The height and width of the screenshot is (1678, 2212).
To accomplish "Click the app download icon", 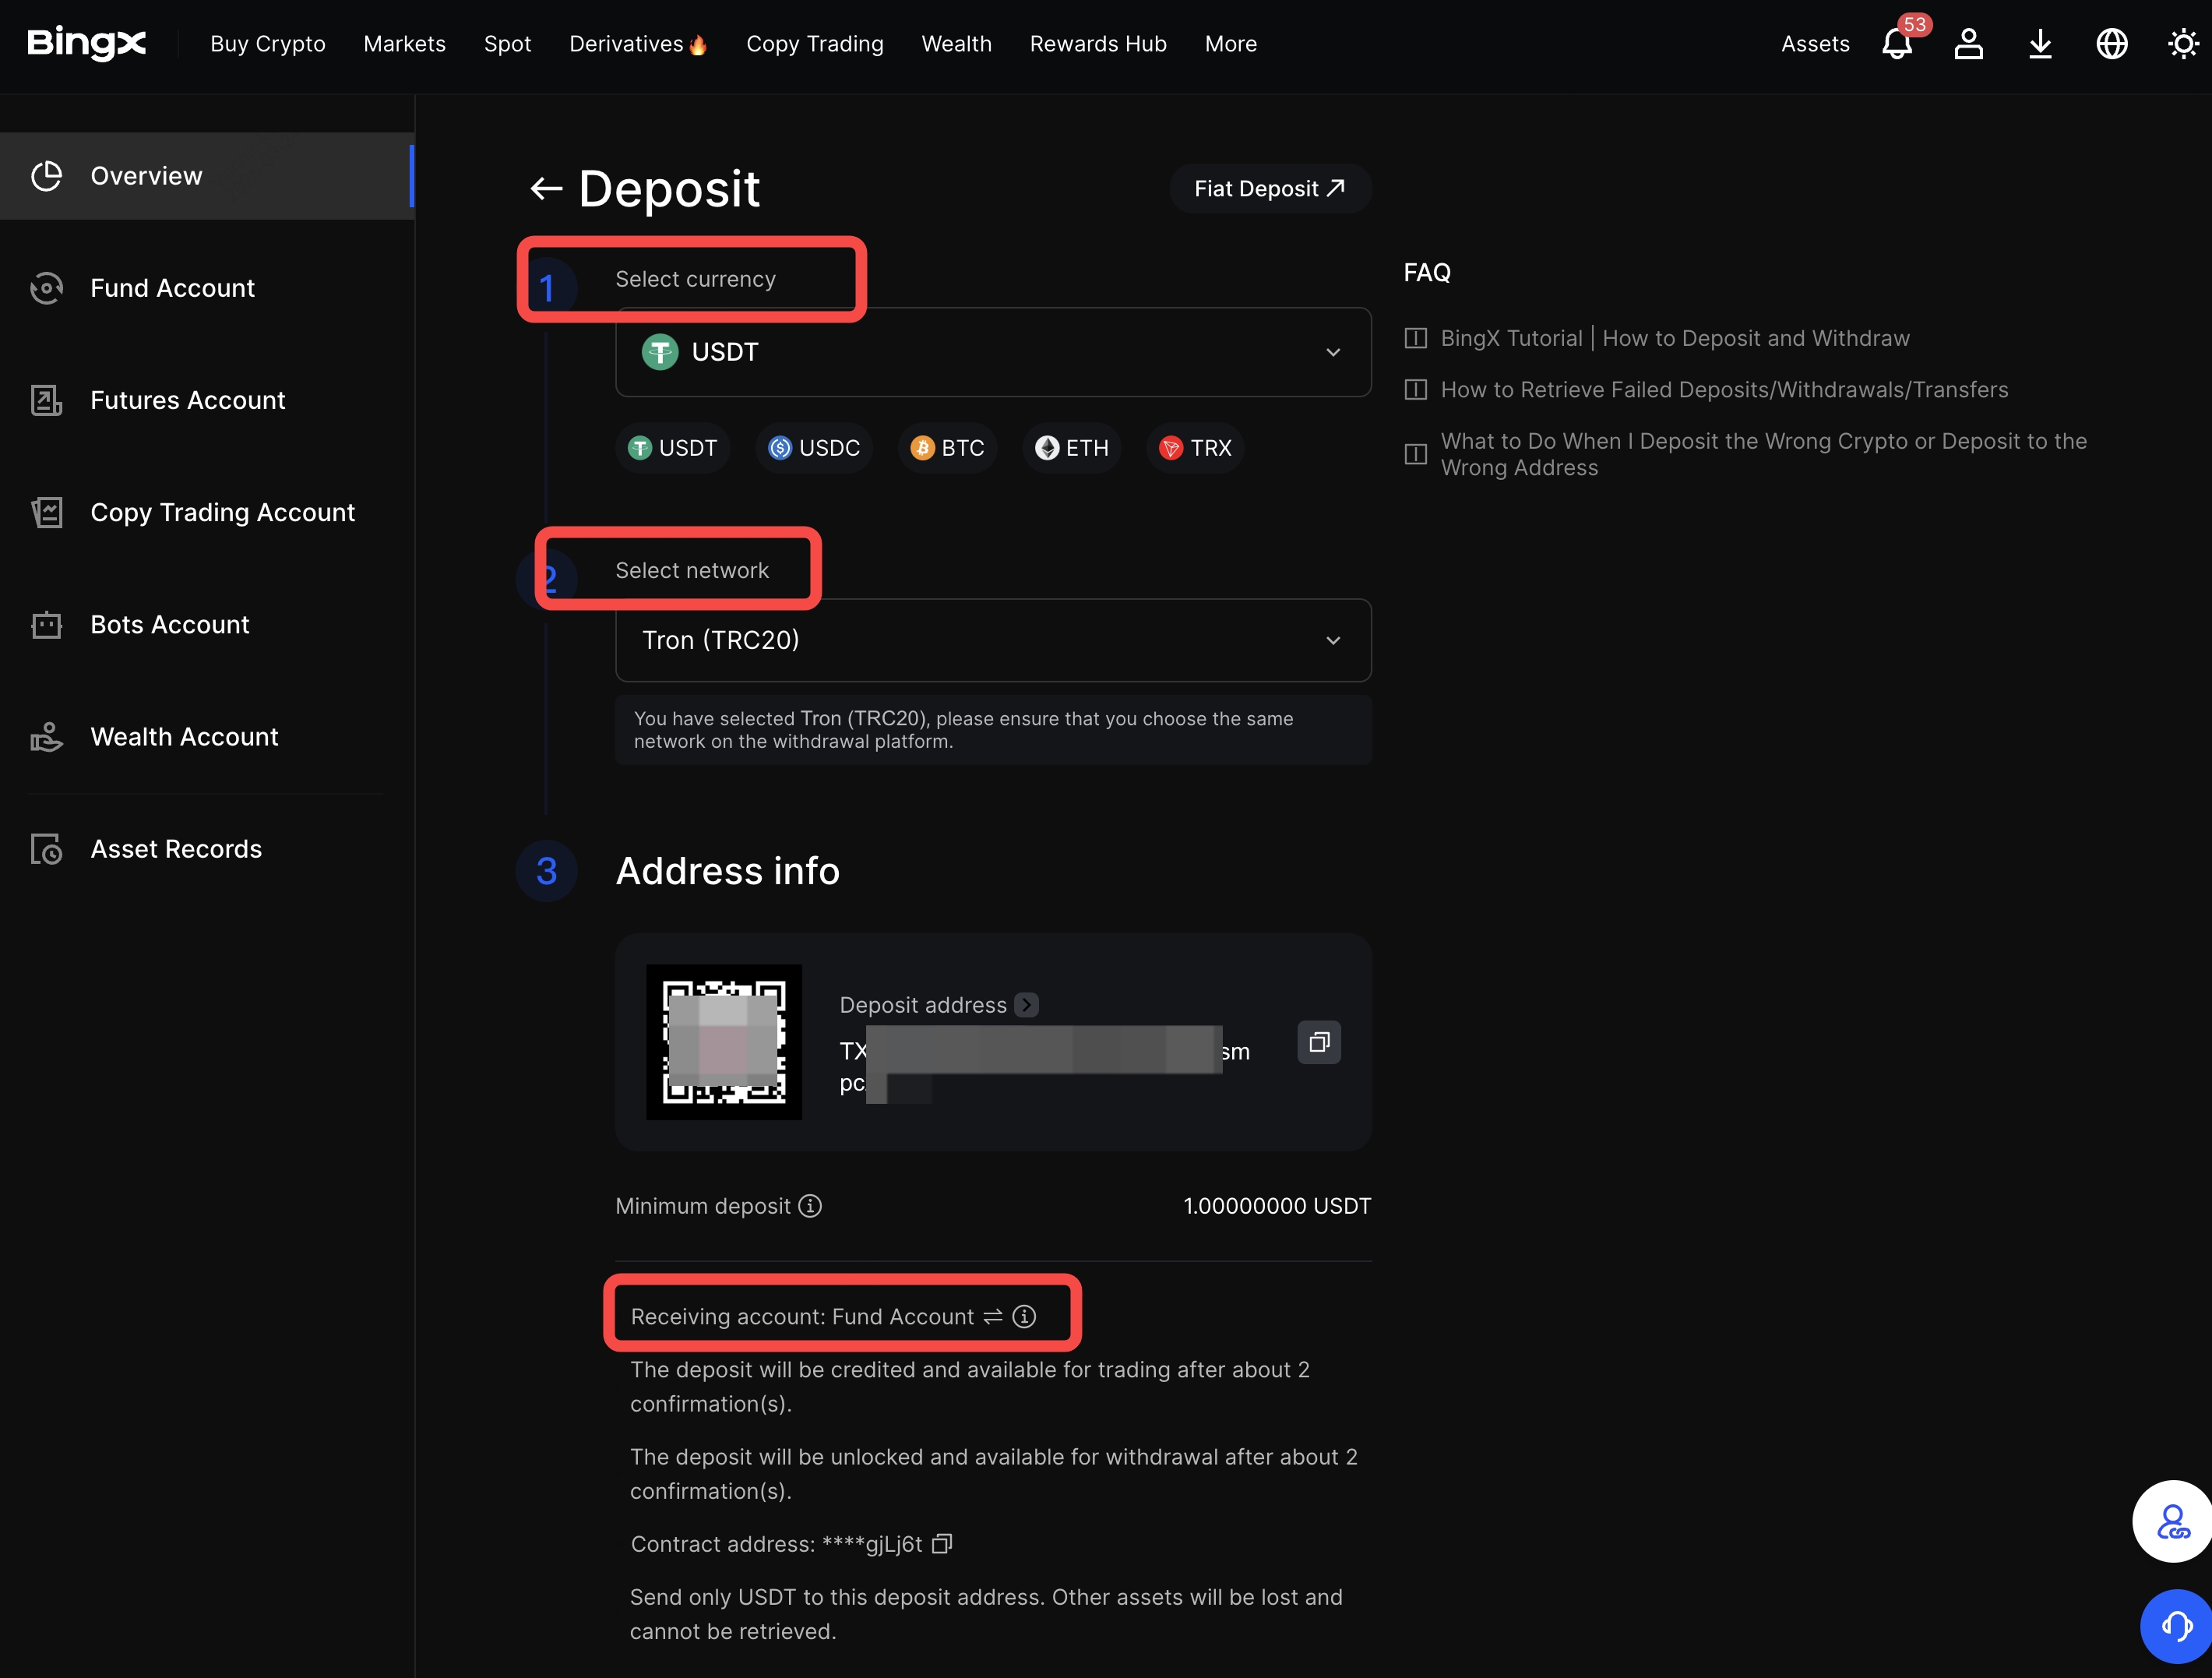I will point(2040,44).
